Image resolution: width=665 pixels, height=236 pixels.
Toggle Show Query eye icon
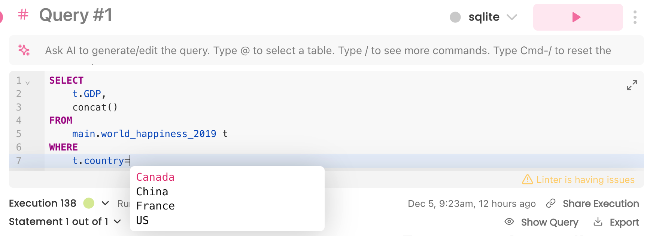[509, 222]
